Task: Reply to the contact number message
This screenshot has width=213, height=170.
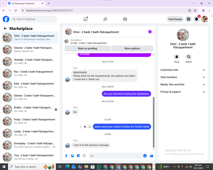Action: [85, 127]
